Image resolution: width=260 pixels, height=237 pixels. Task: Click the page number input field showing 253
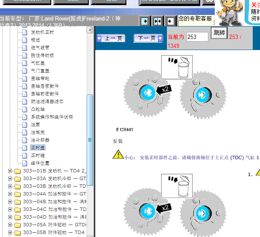click(x=197, y=37)
